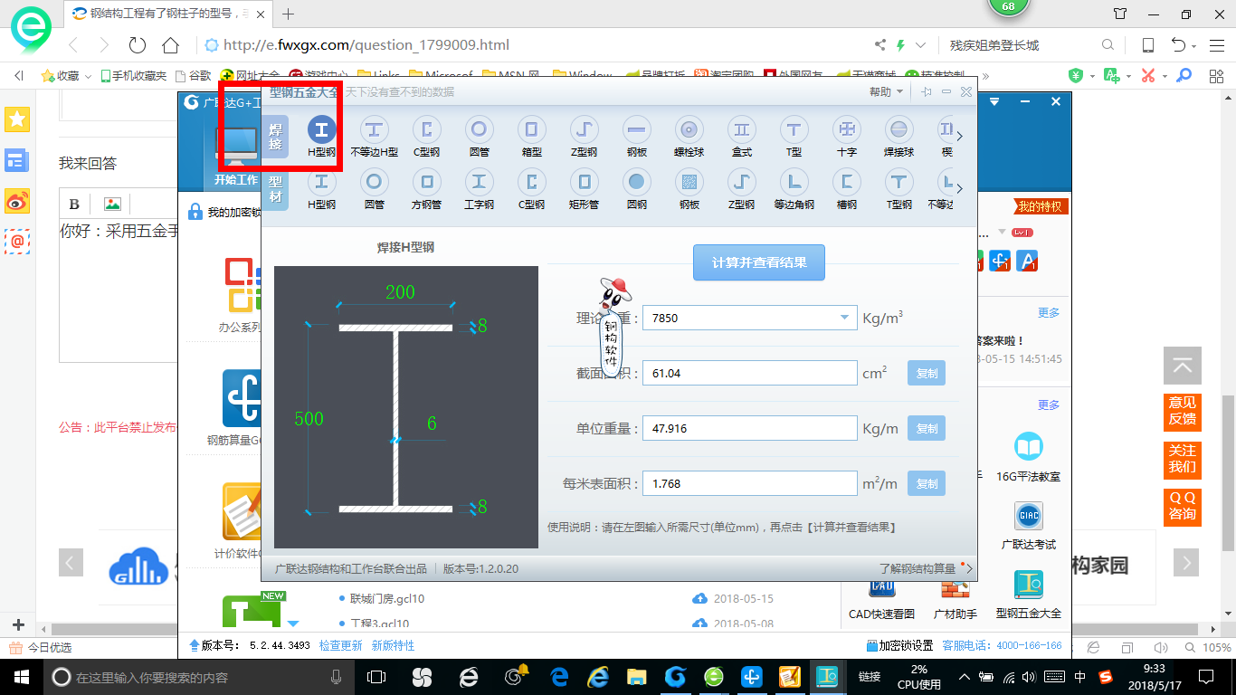Open the Windows Start menu
Viewport: 1236px width, 695px height.
point(21,677)
